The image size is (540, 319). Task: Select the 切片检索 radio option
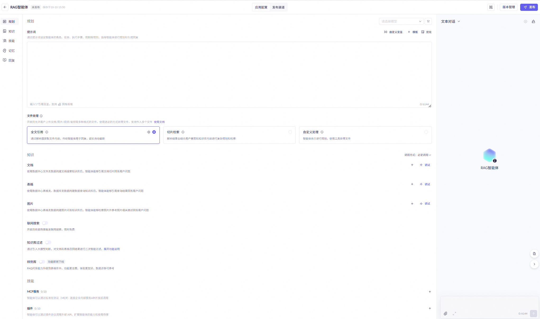coord(290,132)
